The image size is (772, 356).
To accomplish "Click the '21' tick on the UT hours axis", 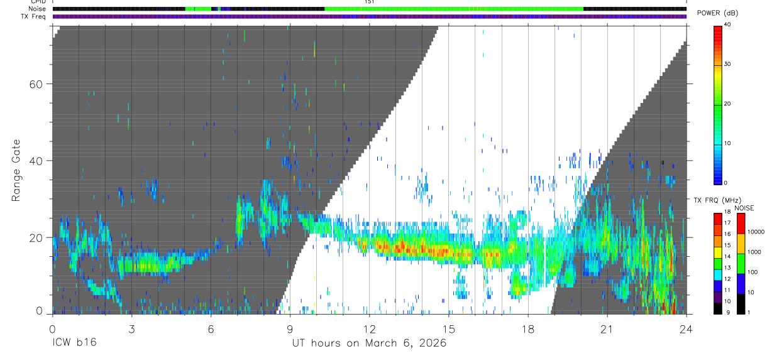I will click(x=607, y=328).
